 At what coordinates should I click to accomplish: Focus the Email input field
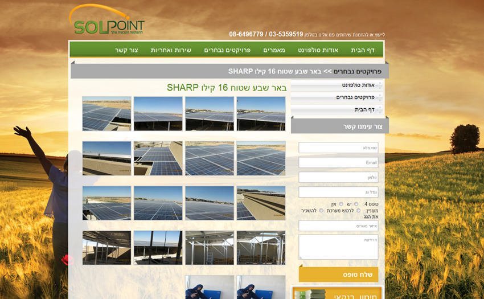coord(338,163)
